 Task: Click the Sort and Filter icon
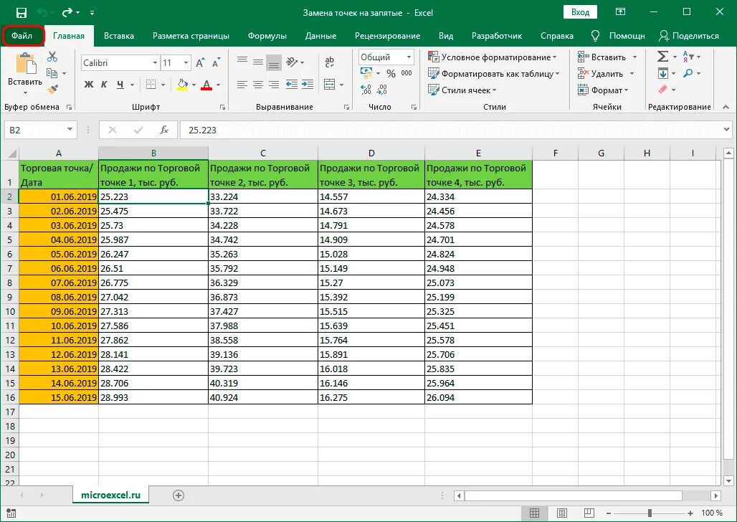coord(688,57)
